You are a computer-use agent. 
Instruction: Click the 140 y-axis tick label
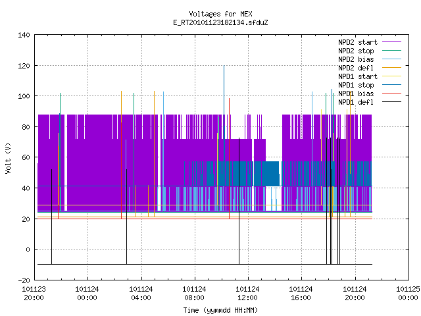click(24, 35)
